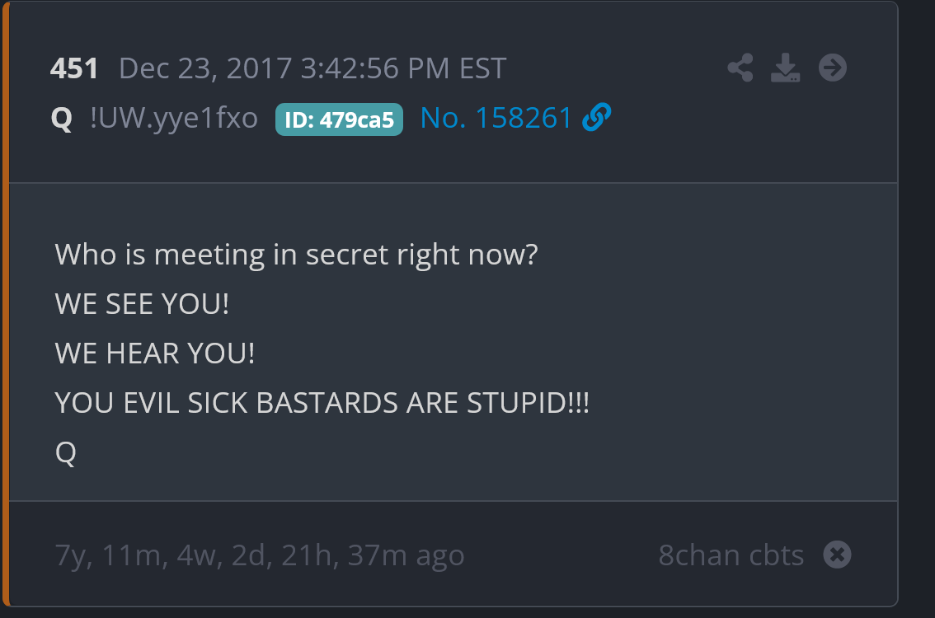Click the 'WE SEE YOU!' line
935x618 pixels.
click(x=142, y=304)
